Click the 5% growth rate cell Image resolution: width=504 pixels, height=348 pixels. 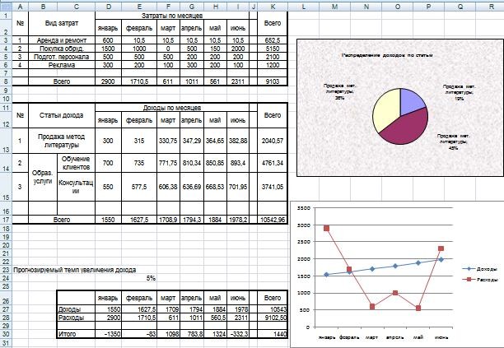point(139,278)
